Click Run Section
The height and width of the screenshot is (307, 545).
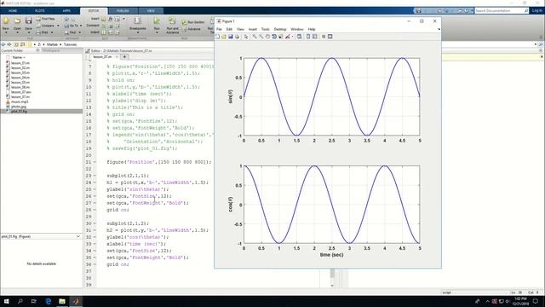pos(193,22)
